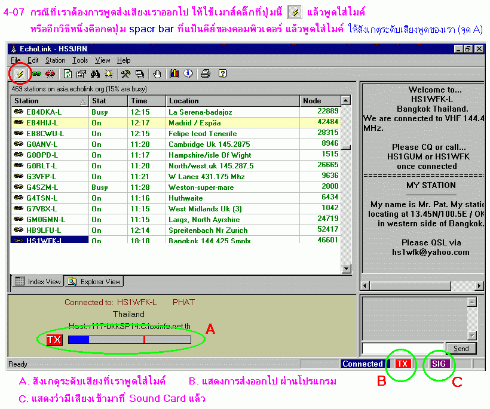Viewport: 490px width, 409px height.
Task: Click the blue info bubble icon
Action: (188, 74)
